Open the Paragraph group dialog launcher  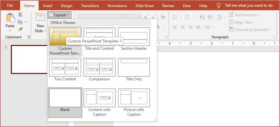274,37
